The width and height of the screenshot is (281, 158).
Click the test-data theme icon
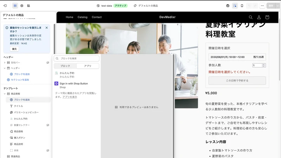(98, 6)
